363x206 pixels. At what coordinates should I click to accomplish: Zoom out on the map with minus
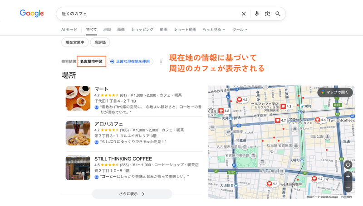pyautogui.click(x=348, y=187)
